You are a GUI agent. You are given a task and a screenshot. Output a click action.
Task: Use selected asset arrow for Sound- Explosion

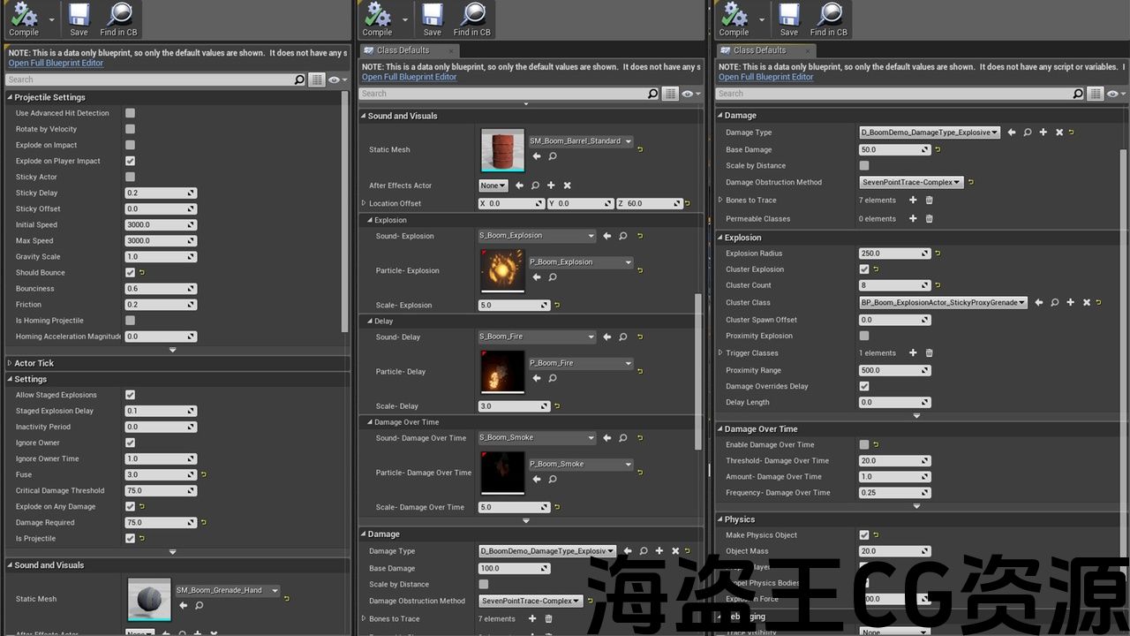click(606, 236)
